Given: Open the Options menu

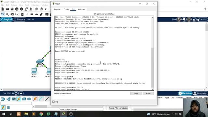Looking at the screenshot, I should click(x=14, y=5).
